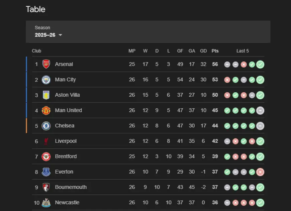Select the Liverpool crest icon
The width and height of the screenshot is (291, 211).
tap(46, 141)
